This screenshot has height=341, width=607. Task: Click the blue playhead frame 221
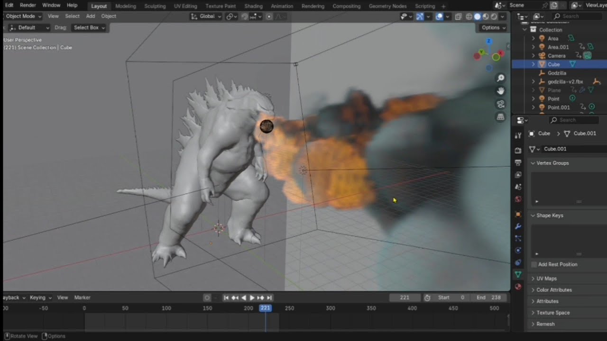(x=265, y=308)
